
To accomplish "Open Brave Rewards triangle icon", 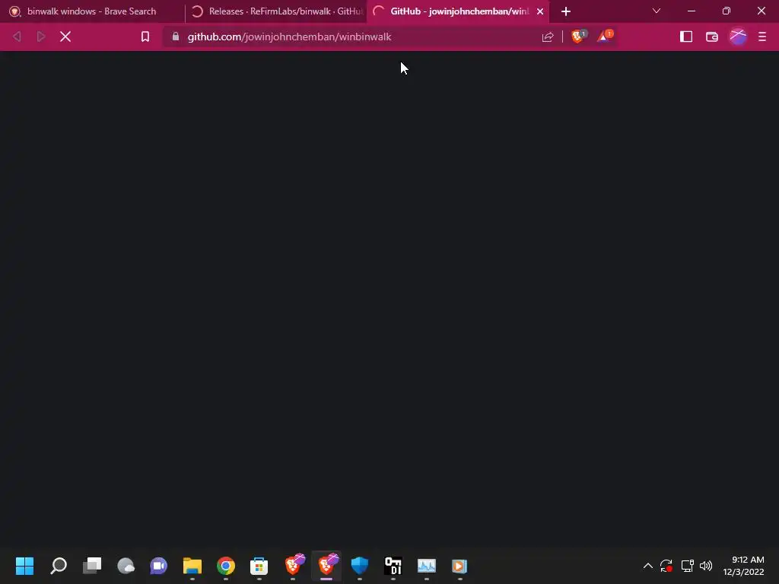I will [x=605, y=36].
